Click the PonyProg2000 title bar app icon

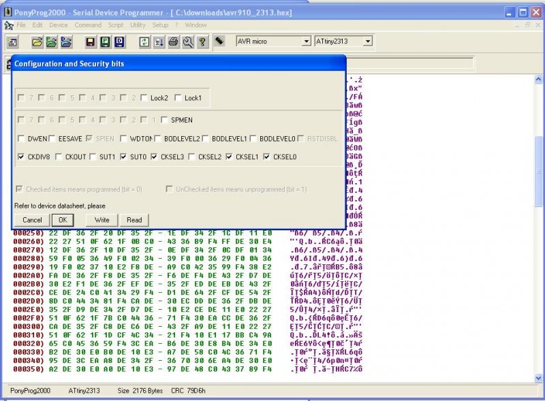7,12
